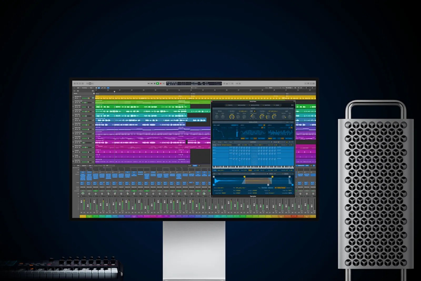The image size is (421, 281).
Task: Switch to Sampler's MAPPING tab
Action: [267, 105]
